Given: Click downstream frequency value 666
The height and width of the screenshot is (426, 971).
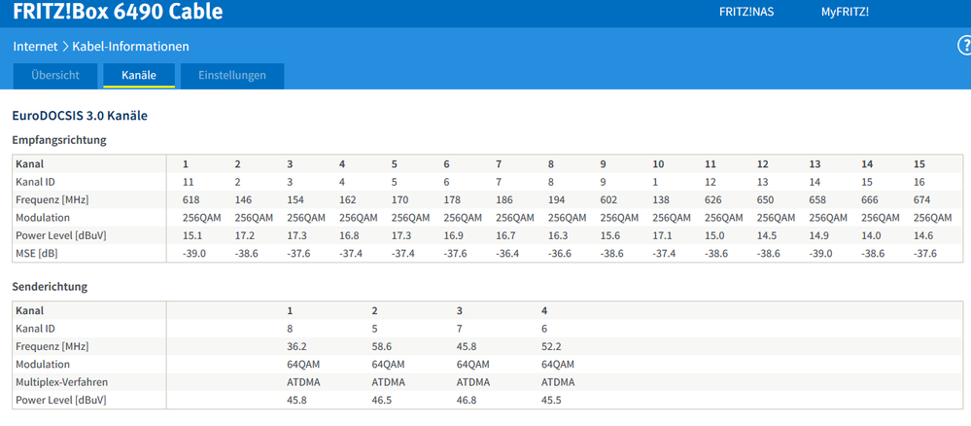Looking at the screenshot, I should (x=869, y=199).
